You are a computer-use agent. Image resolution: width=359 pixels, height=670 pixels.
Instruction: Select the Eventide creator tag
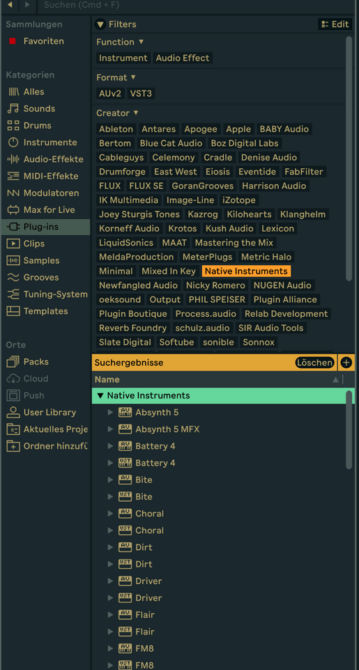257,172
